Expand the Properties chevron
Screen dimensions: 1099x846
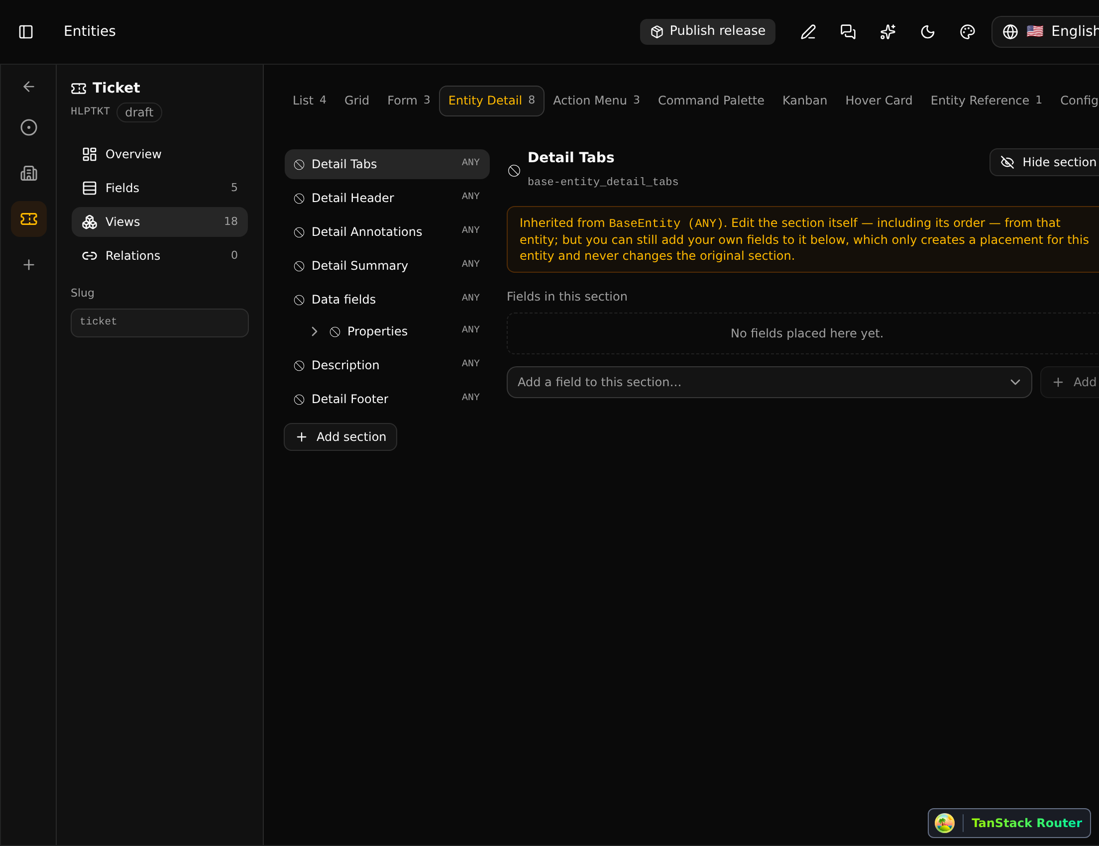315,331
